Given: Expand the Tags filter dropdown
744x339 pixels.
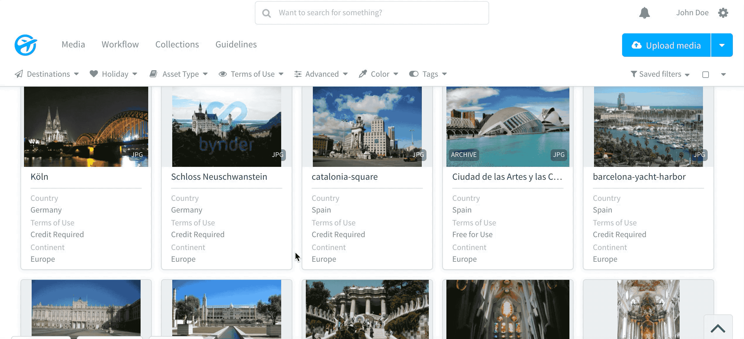Looking at the screenshot, I should (x=444, y=74).
